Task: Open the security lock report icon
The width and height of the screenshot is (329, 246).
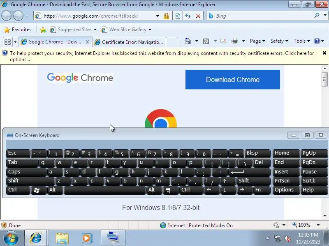Action: point(167,16)
